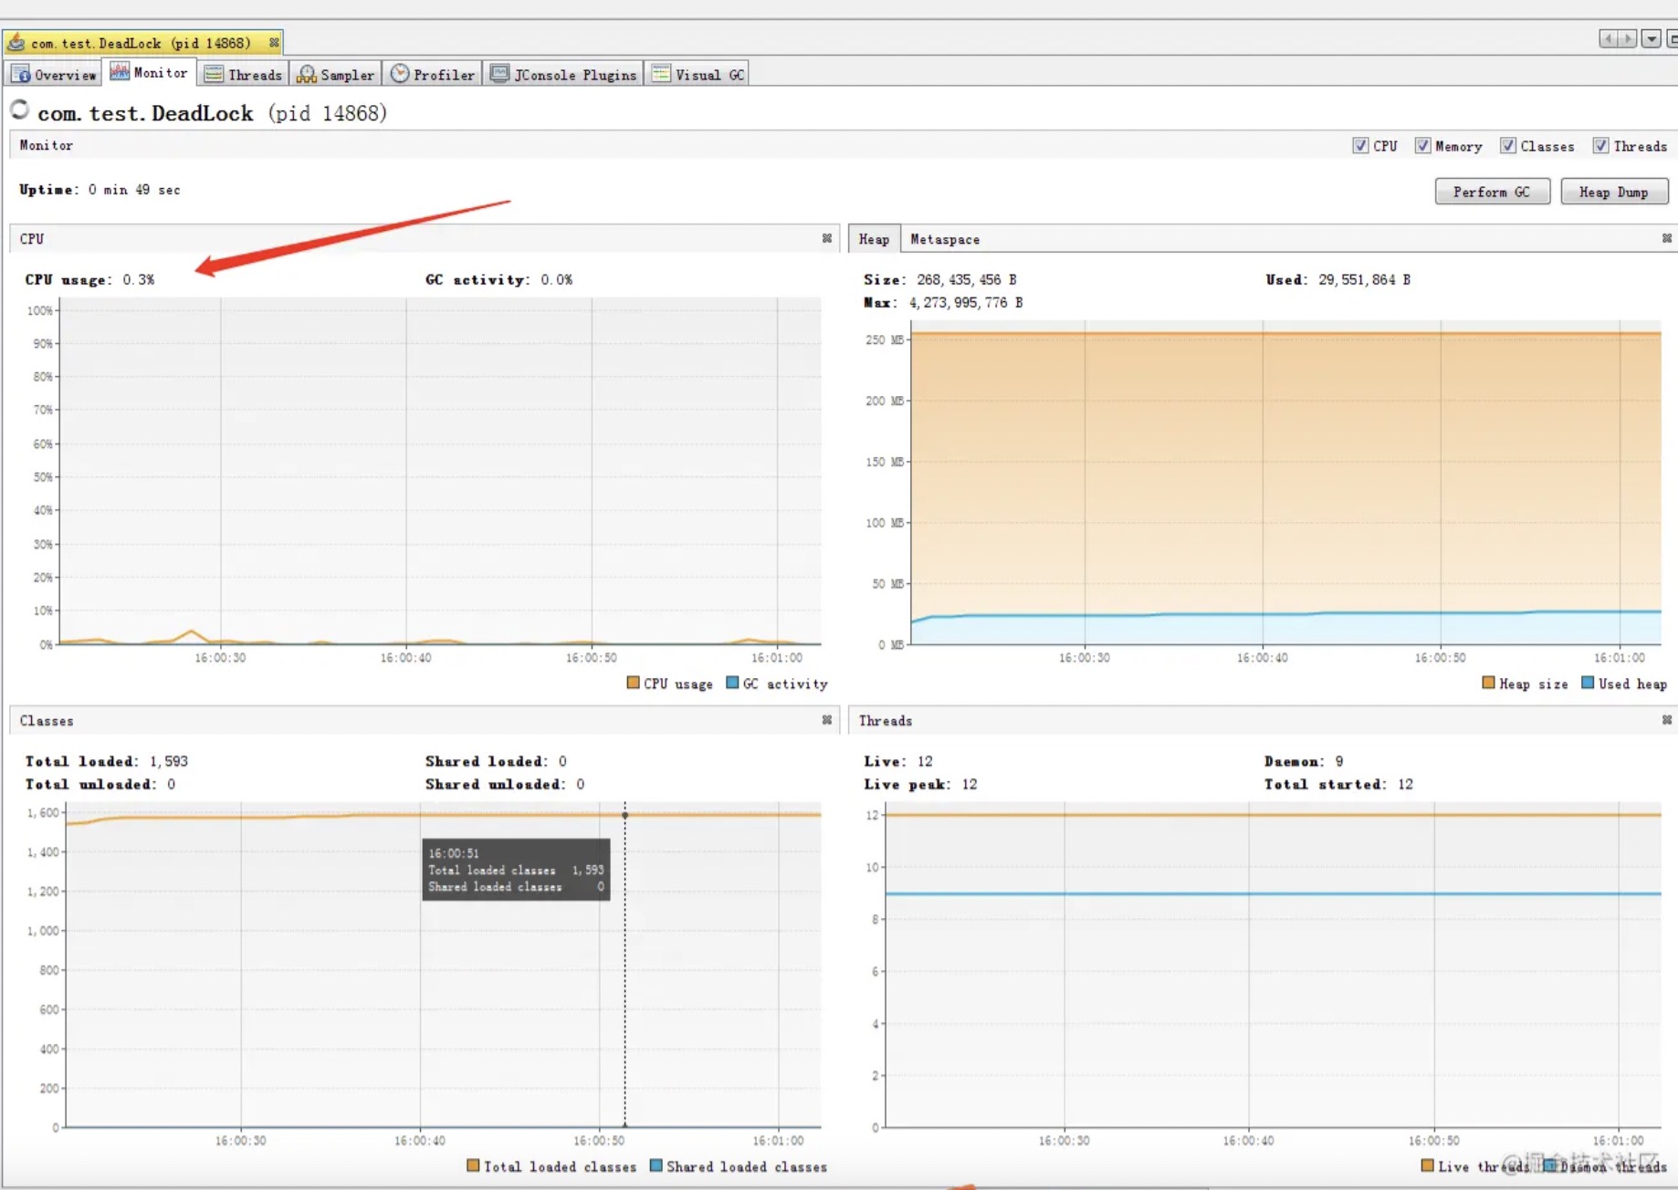Click the GC activity 0.0% value

click(556, 279)
